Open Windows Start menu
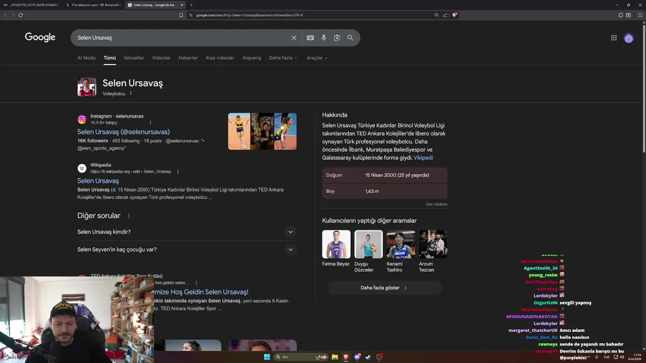646x363 pixels. point(267,357)
